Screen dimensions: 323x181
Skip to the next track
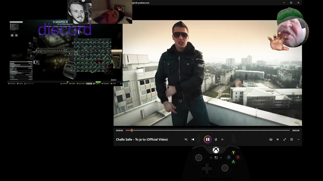tap(223, 139)
